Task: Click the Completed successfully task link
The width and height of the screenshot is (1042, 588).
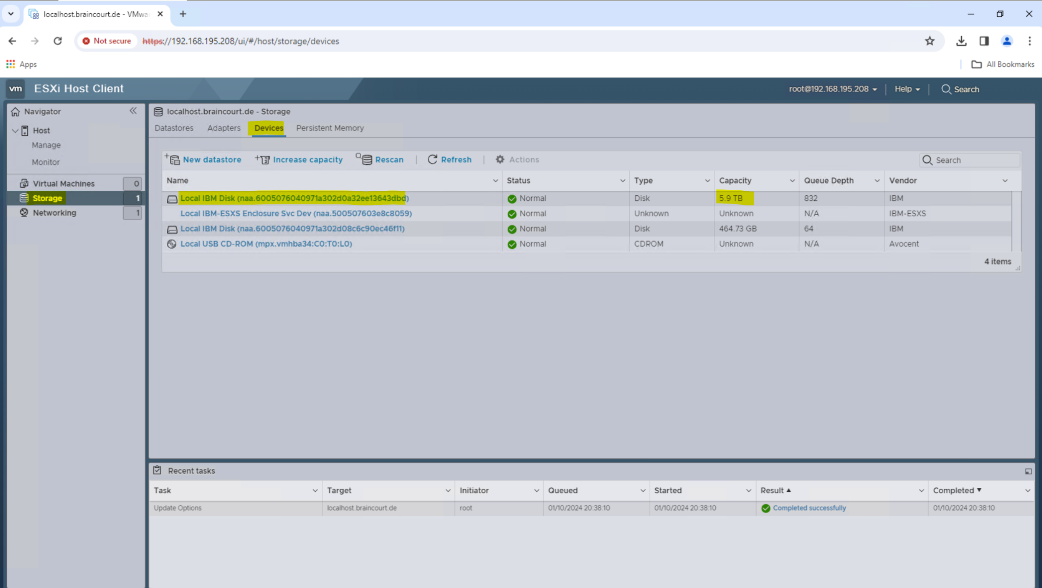Action: (809, 508)
